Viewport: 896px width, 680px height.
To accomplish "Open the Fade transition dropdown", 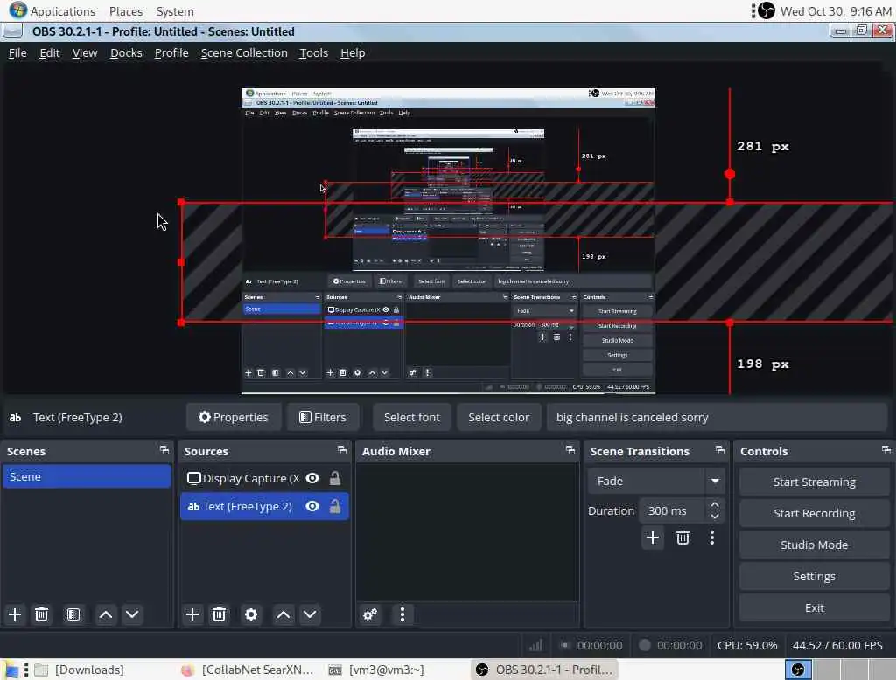I will point(714,482).
